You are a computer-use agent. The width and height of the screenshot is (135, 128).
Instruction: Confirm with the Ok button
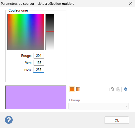(117, 120)
